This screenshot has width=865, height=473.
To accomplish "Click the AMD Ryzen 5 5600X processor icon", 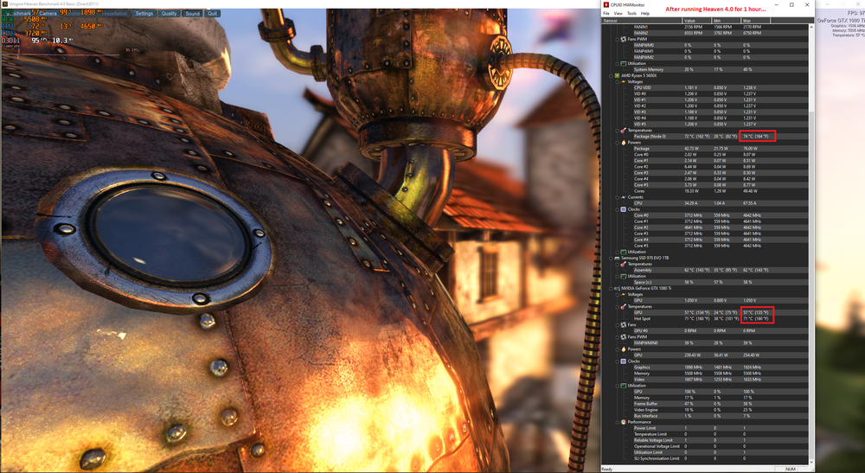I will pos(617,75).
